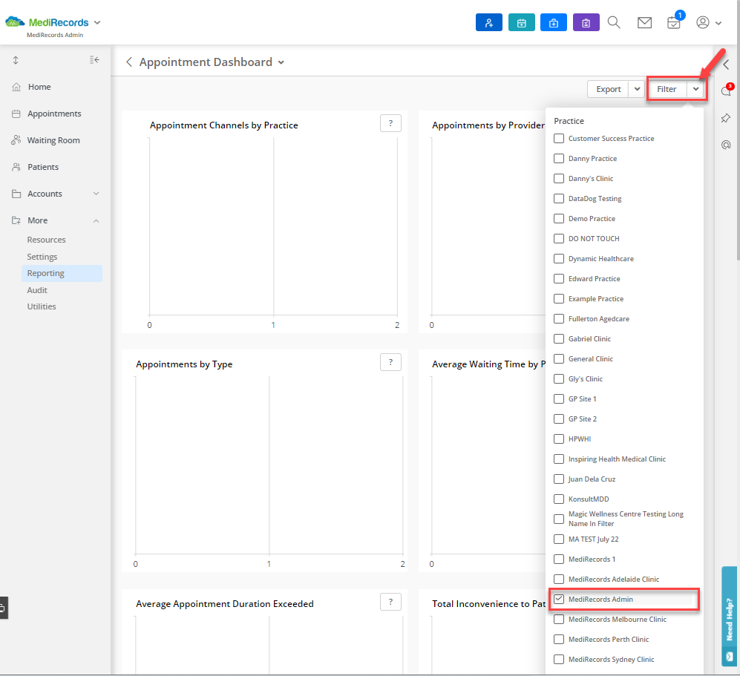The height and width of the screenshot is (676, 740).
Task: Expand the Accounts menu chevron
Action: 96,194
